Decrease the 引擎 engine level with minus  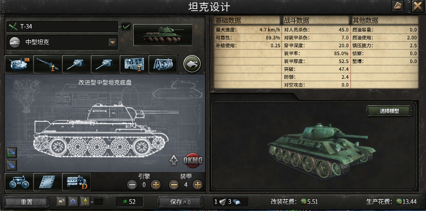132,185
